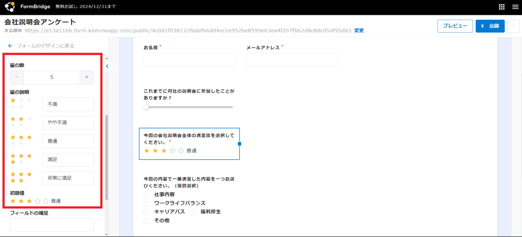Check the 仕事内容 checkbox

(x=146, y=195)
